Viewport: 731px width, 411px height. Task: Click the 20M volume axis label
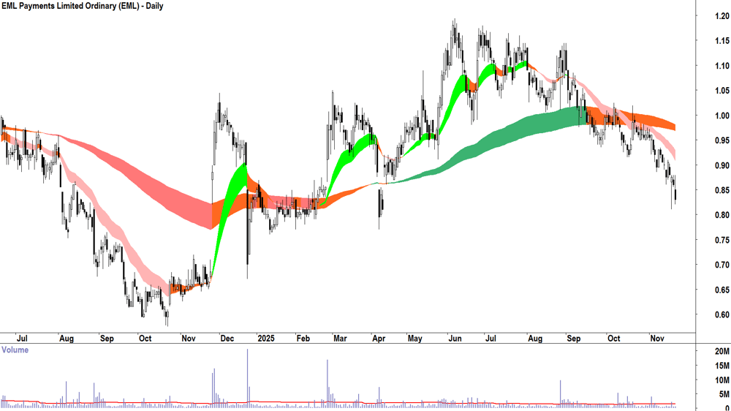click(722, 351)
